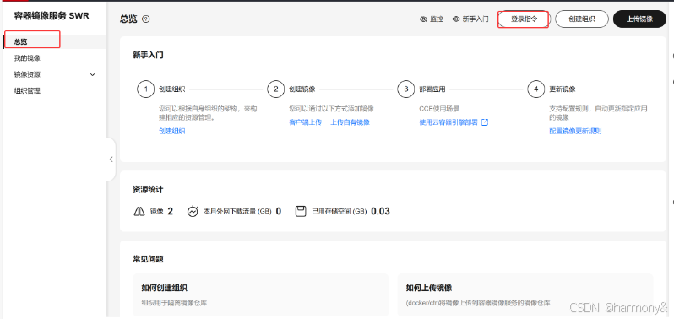The height and width of the screenshot is (319, 674).
Task: Click the 创建组织 button at top
Action: click(582, 19)
